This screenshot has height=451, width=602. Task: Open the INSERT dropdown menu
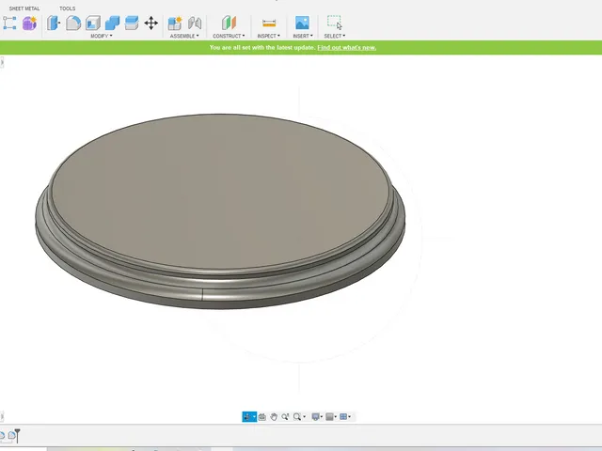pyautogui.click(x=303, y=36)
